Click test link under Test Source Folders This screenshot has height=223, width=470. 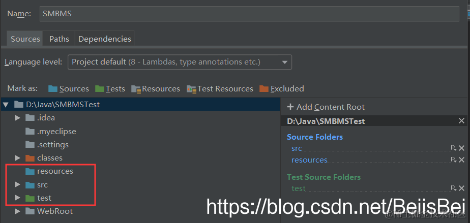pyautogui.click(x=299, y=188)
